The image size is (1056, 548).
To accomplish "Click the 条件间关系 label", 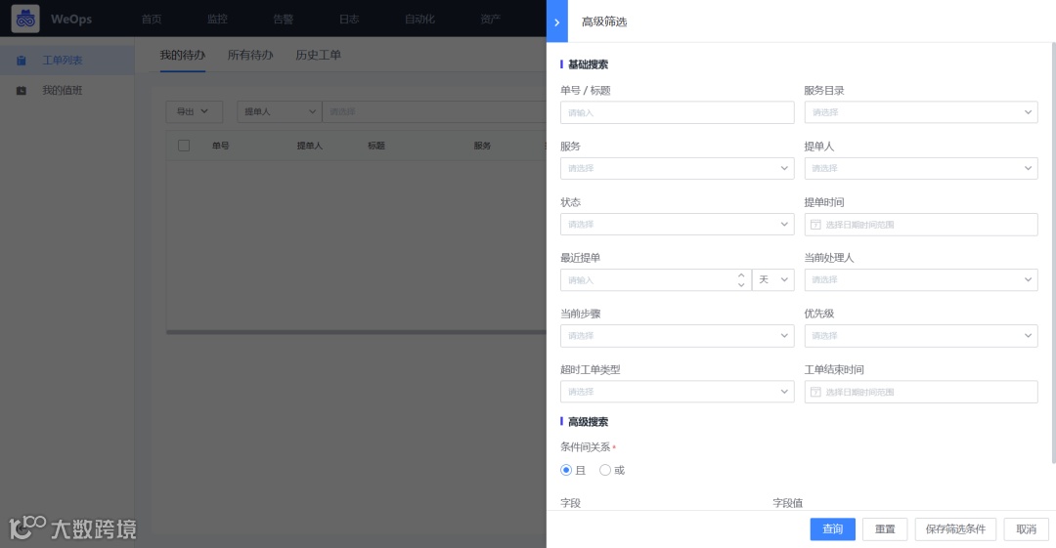I will (586, 447).
